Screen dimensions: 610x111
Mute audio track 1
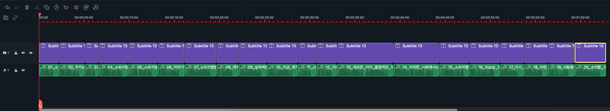tap(23, 70)
